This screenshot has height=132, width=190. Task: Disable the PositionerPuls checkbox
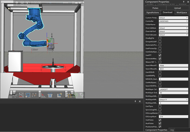pos(160,127)
